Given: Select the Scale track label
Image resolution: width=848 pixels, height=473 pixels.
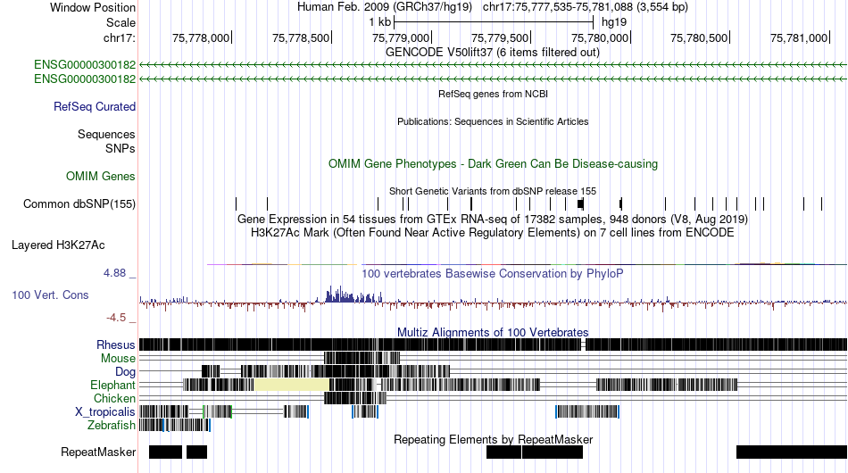Looking at the screenshot, I should click(121, 22).
